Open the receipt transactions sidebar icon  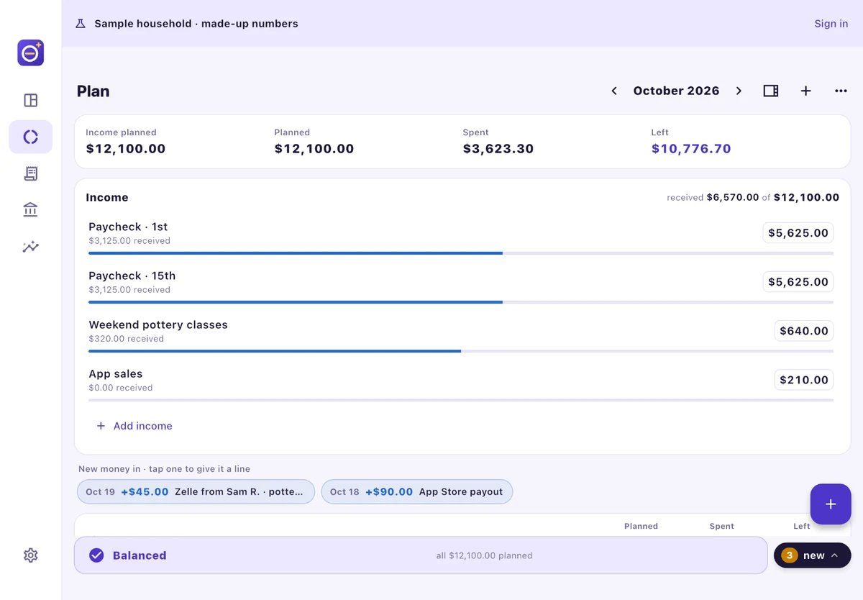point(31,173)
